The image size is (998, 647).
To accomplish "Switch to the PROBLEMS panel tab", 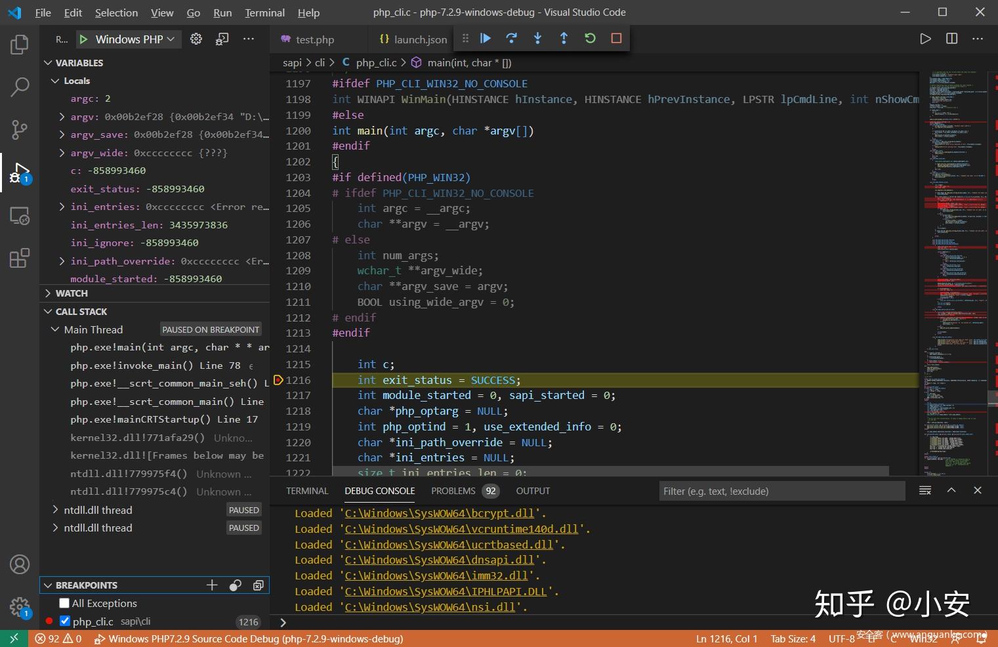I will coord(453,491).
